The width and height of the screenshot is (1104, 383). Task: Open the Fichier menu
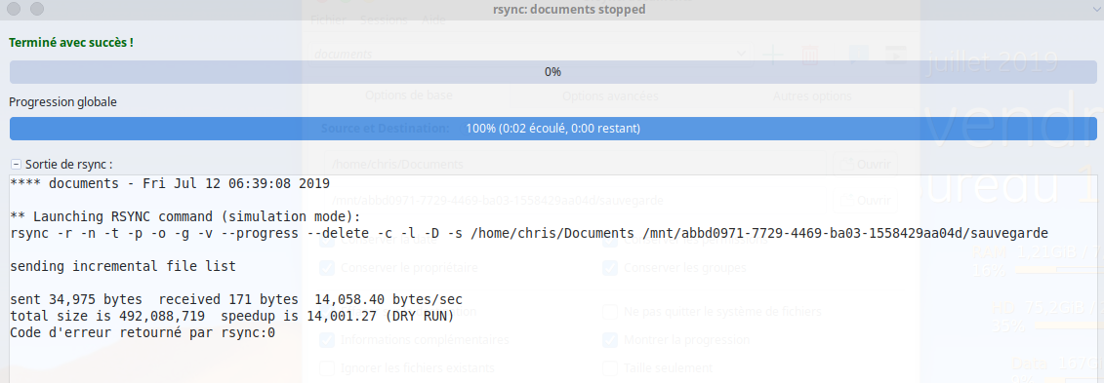click(328, 19)
